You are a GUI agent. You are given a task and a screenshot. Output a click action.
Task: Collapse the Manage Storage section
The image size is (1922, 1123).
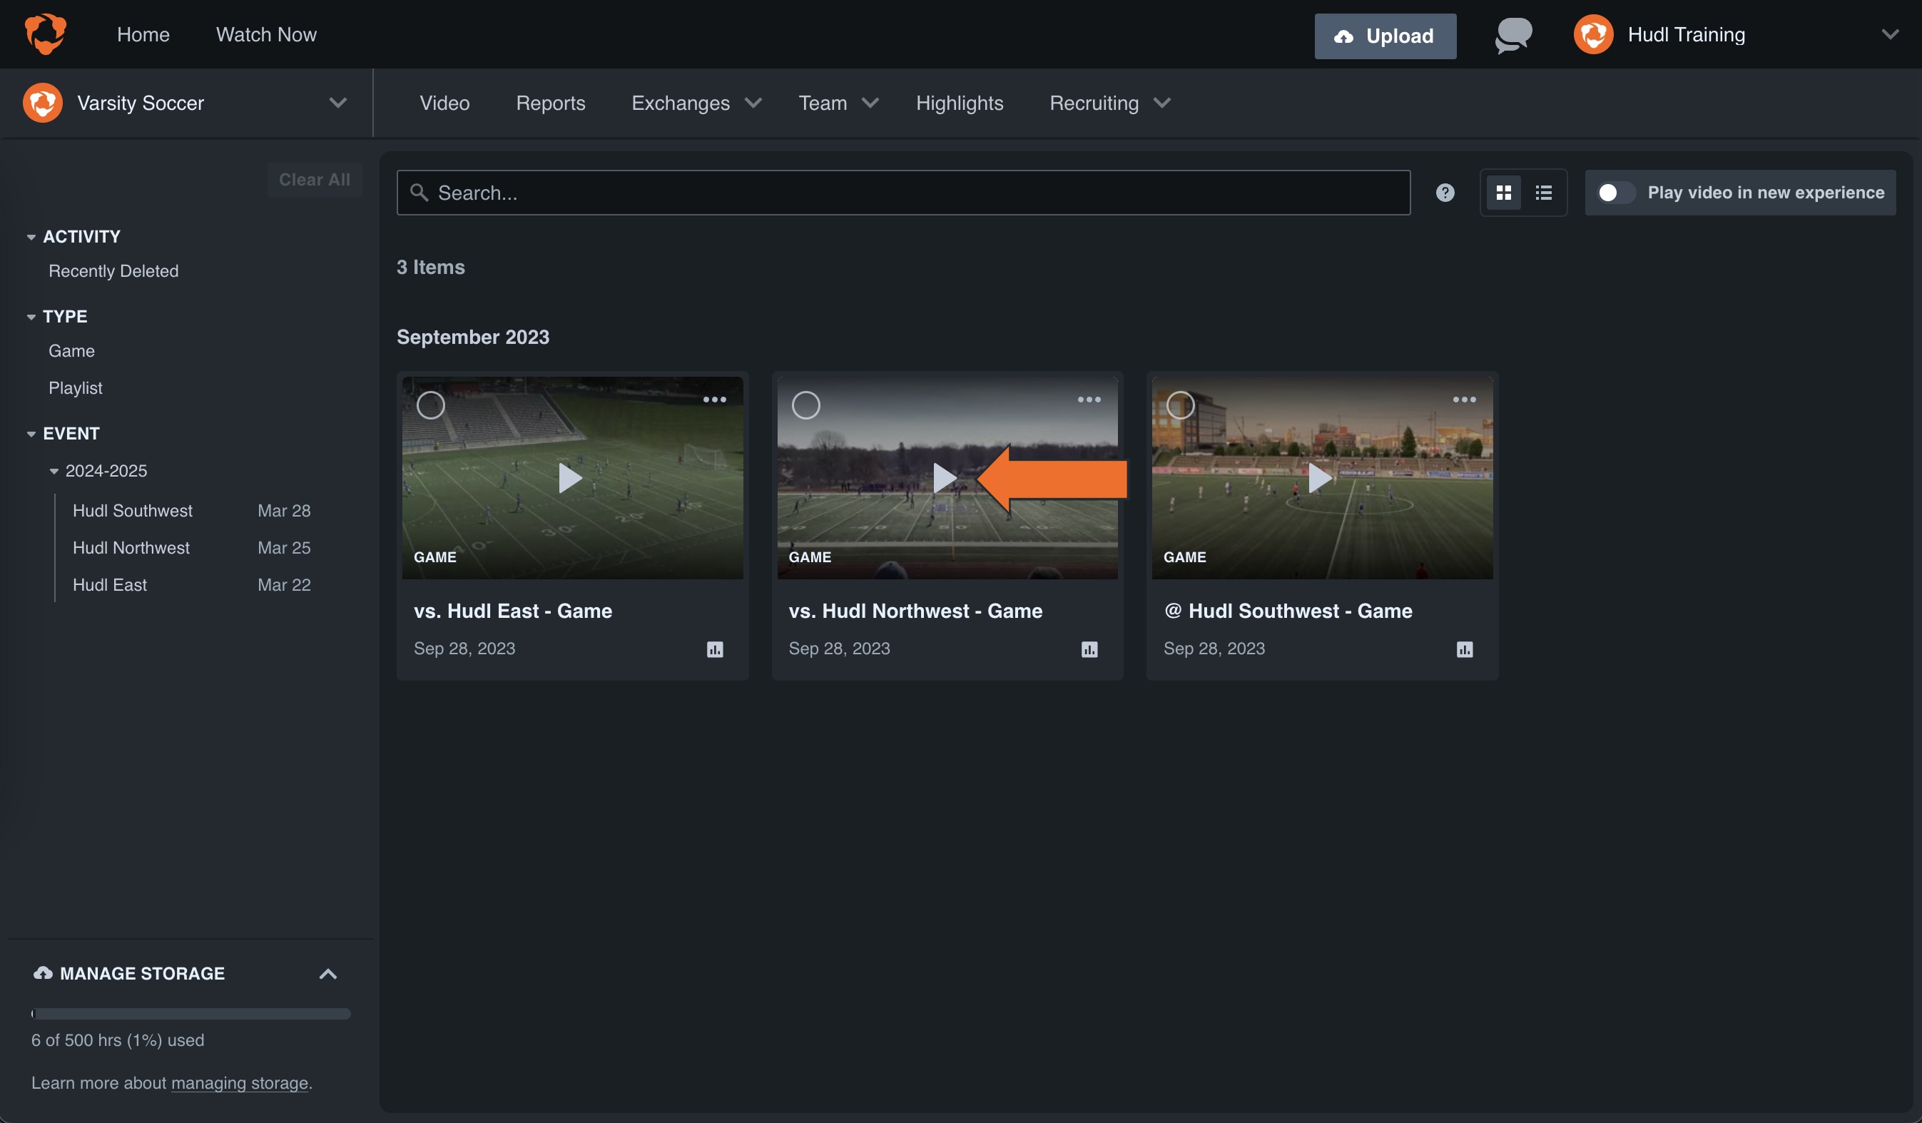[x=328, y=973]
